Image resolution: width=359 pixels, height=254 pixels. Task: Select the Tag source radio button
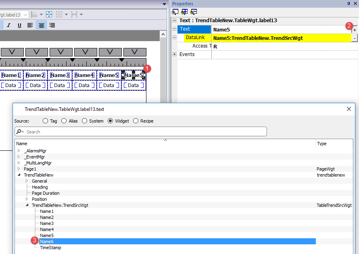[45, 121]
